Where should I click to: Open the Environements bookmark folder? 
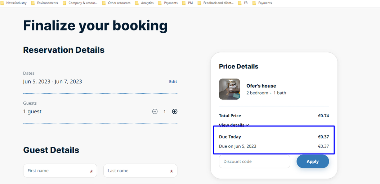45,3
